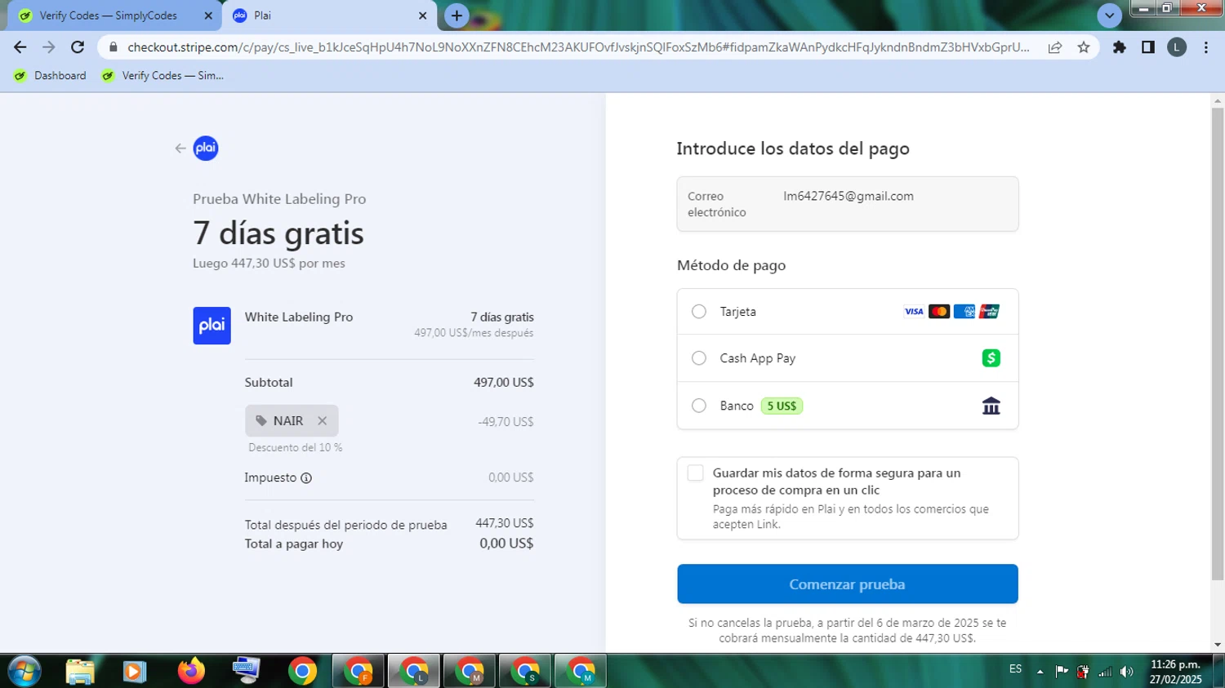Click the Comenzar prueba button
Image resolution: width=1225 pixels, height=688 pixels.
pos(847,584)
